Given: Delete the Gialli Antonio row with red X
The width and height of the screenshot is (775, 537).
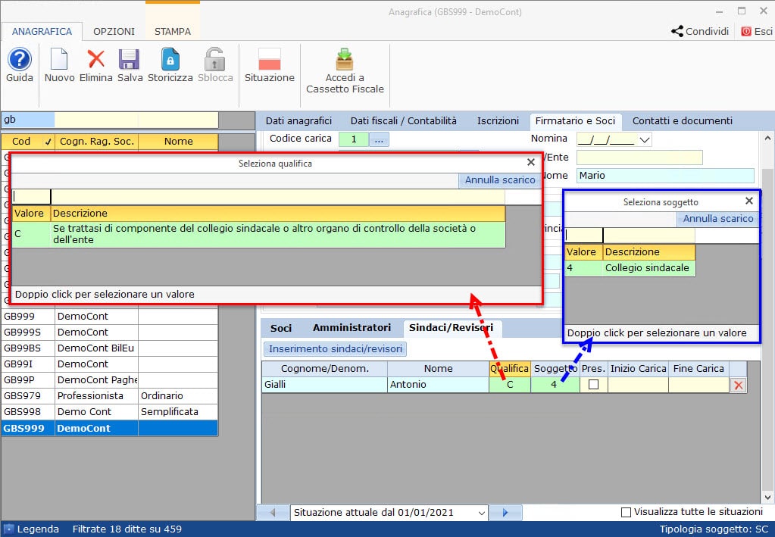Looking at the screenshot, I should (739, 386).
